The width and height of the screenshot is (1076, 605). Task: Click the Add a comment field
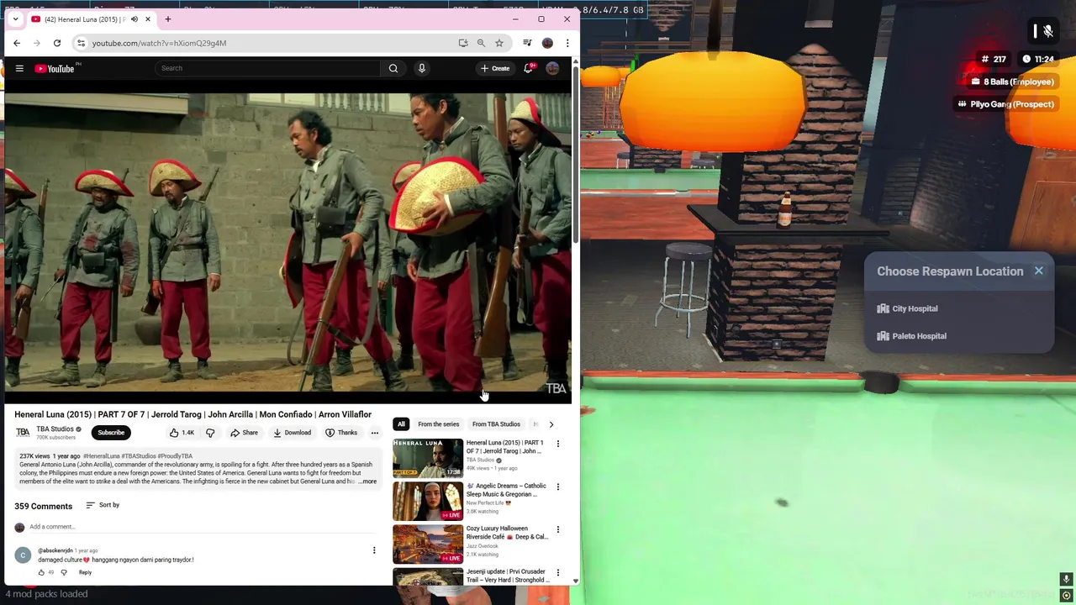coord(202,527)
